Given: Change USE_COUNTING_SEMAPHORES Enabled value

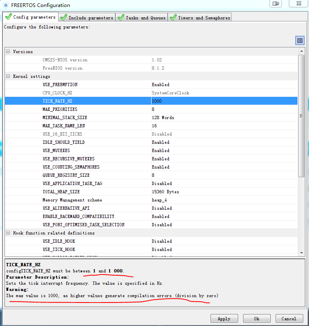Looking at the screenshot, I should [225, 167].
